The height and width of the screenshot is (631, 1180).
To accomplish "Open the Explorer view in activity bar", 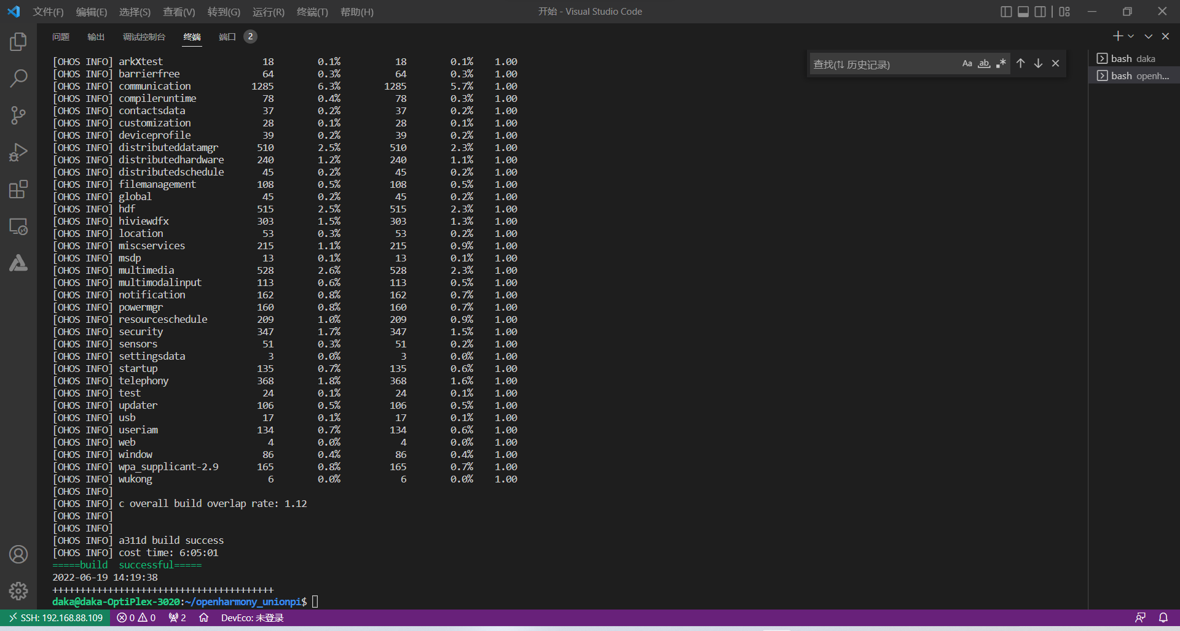I will point(18,42).
